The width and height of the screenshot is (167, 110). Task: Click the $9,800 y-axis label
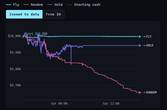pyautogui.click(x=15, y=69)
